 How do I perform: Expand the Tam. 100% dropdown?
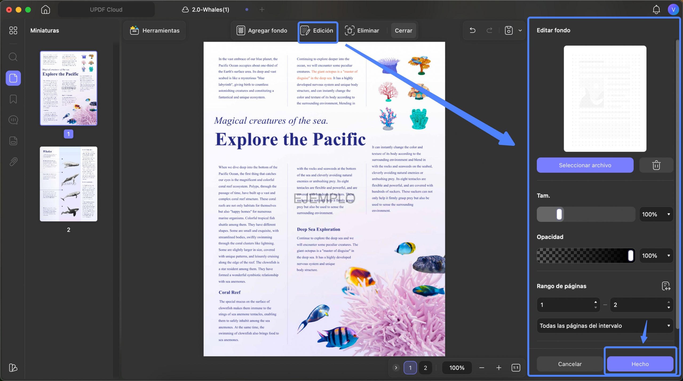pos(656,214)
